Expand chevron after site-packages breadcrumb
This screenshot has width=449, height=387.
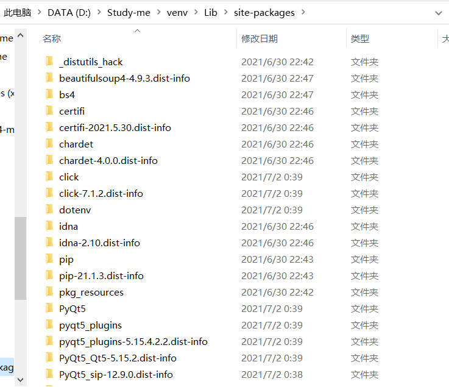[303, 12]
